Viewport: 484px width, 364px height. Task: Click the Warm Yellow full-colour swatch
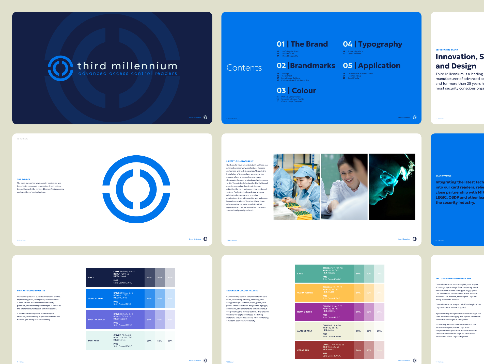(x=324, y=293)
